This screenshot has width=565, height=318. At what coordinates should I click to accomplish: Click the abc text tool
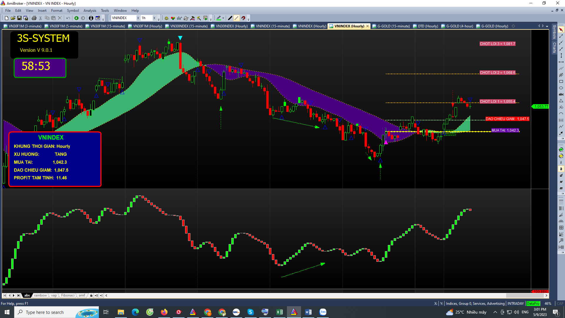(x=561, y=95)
